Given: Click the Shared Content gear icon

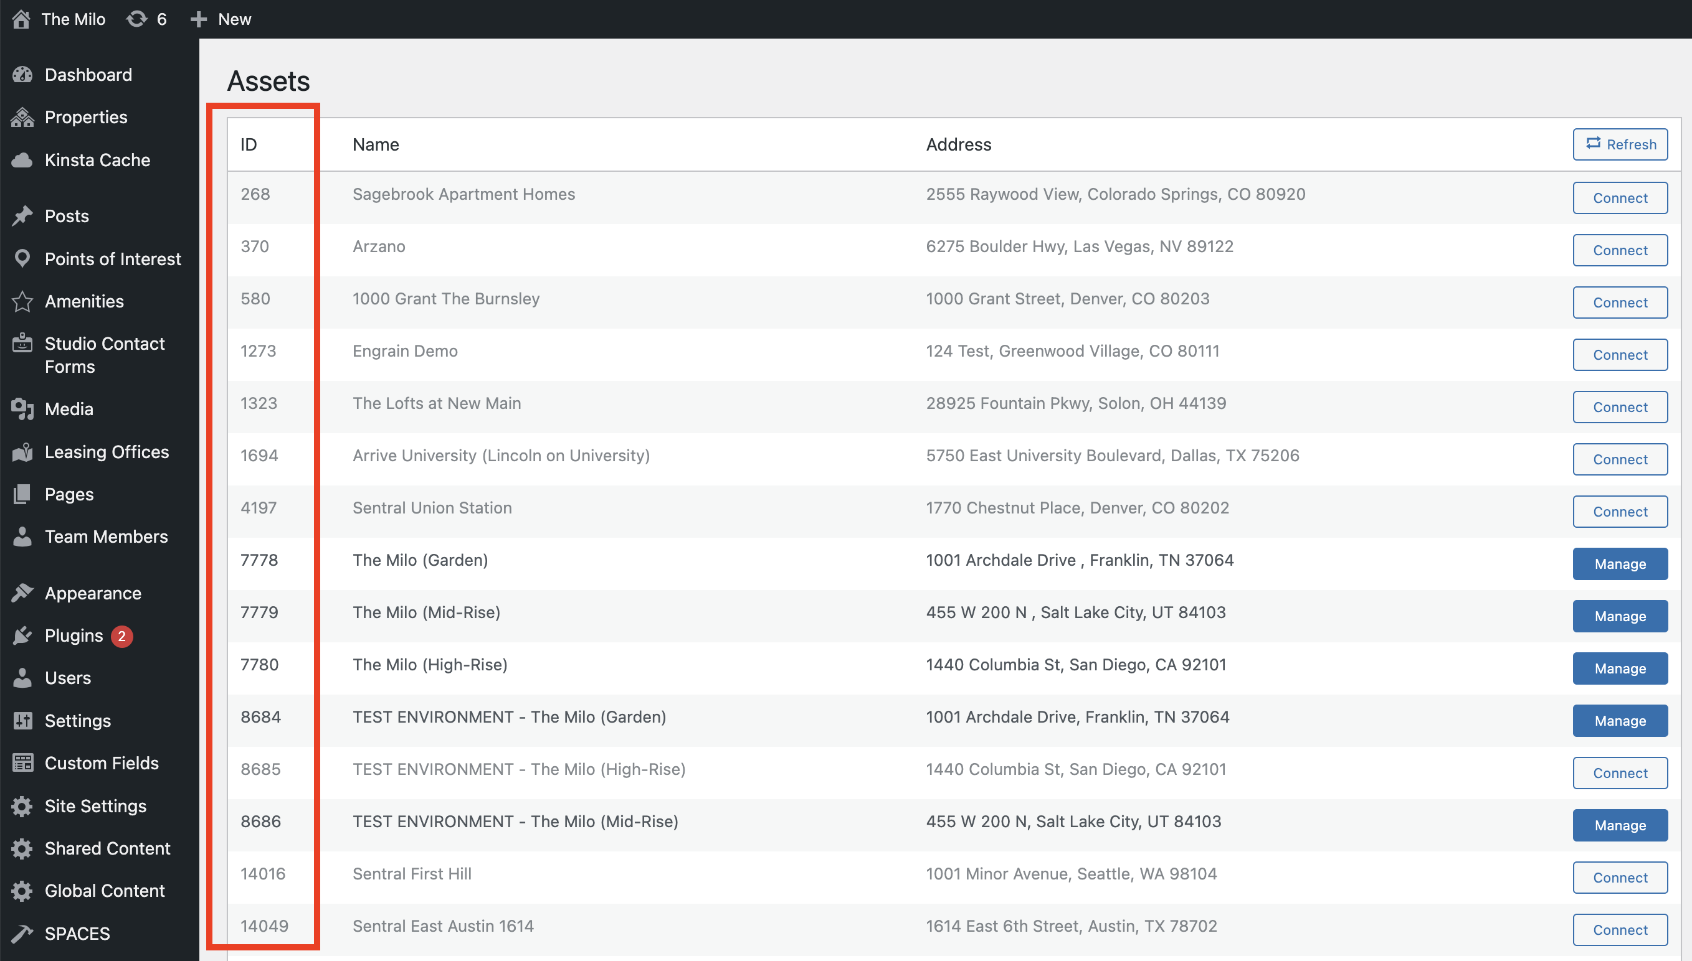Looking at the screenshot, I should pos(22,848).
